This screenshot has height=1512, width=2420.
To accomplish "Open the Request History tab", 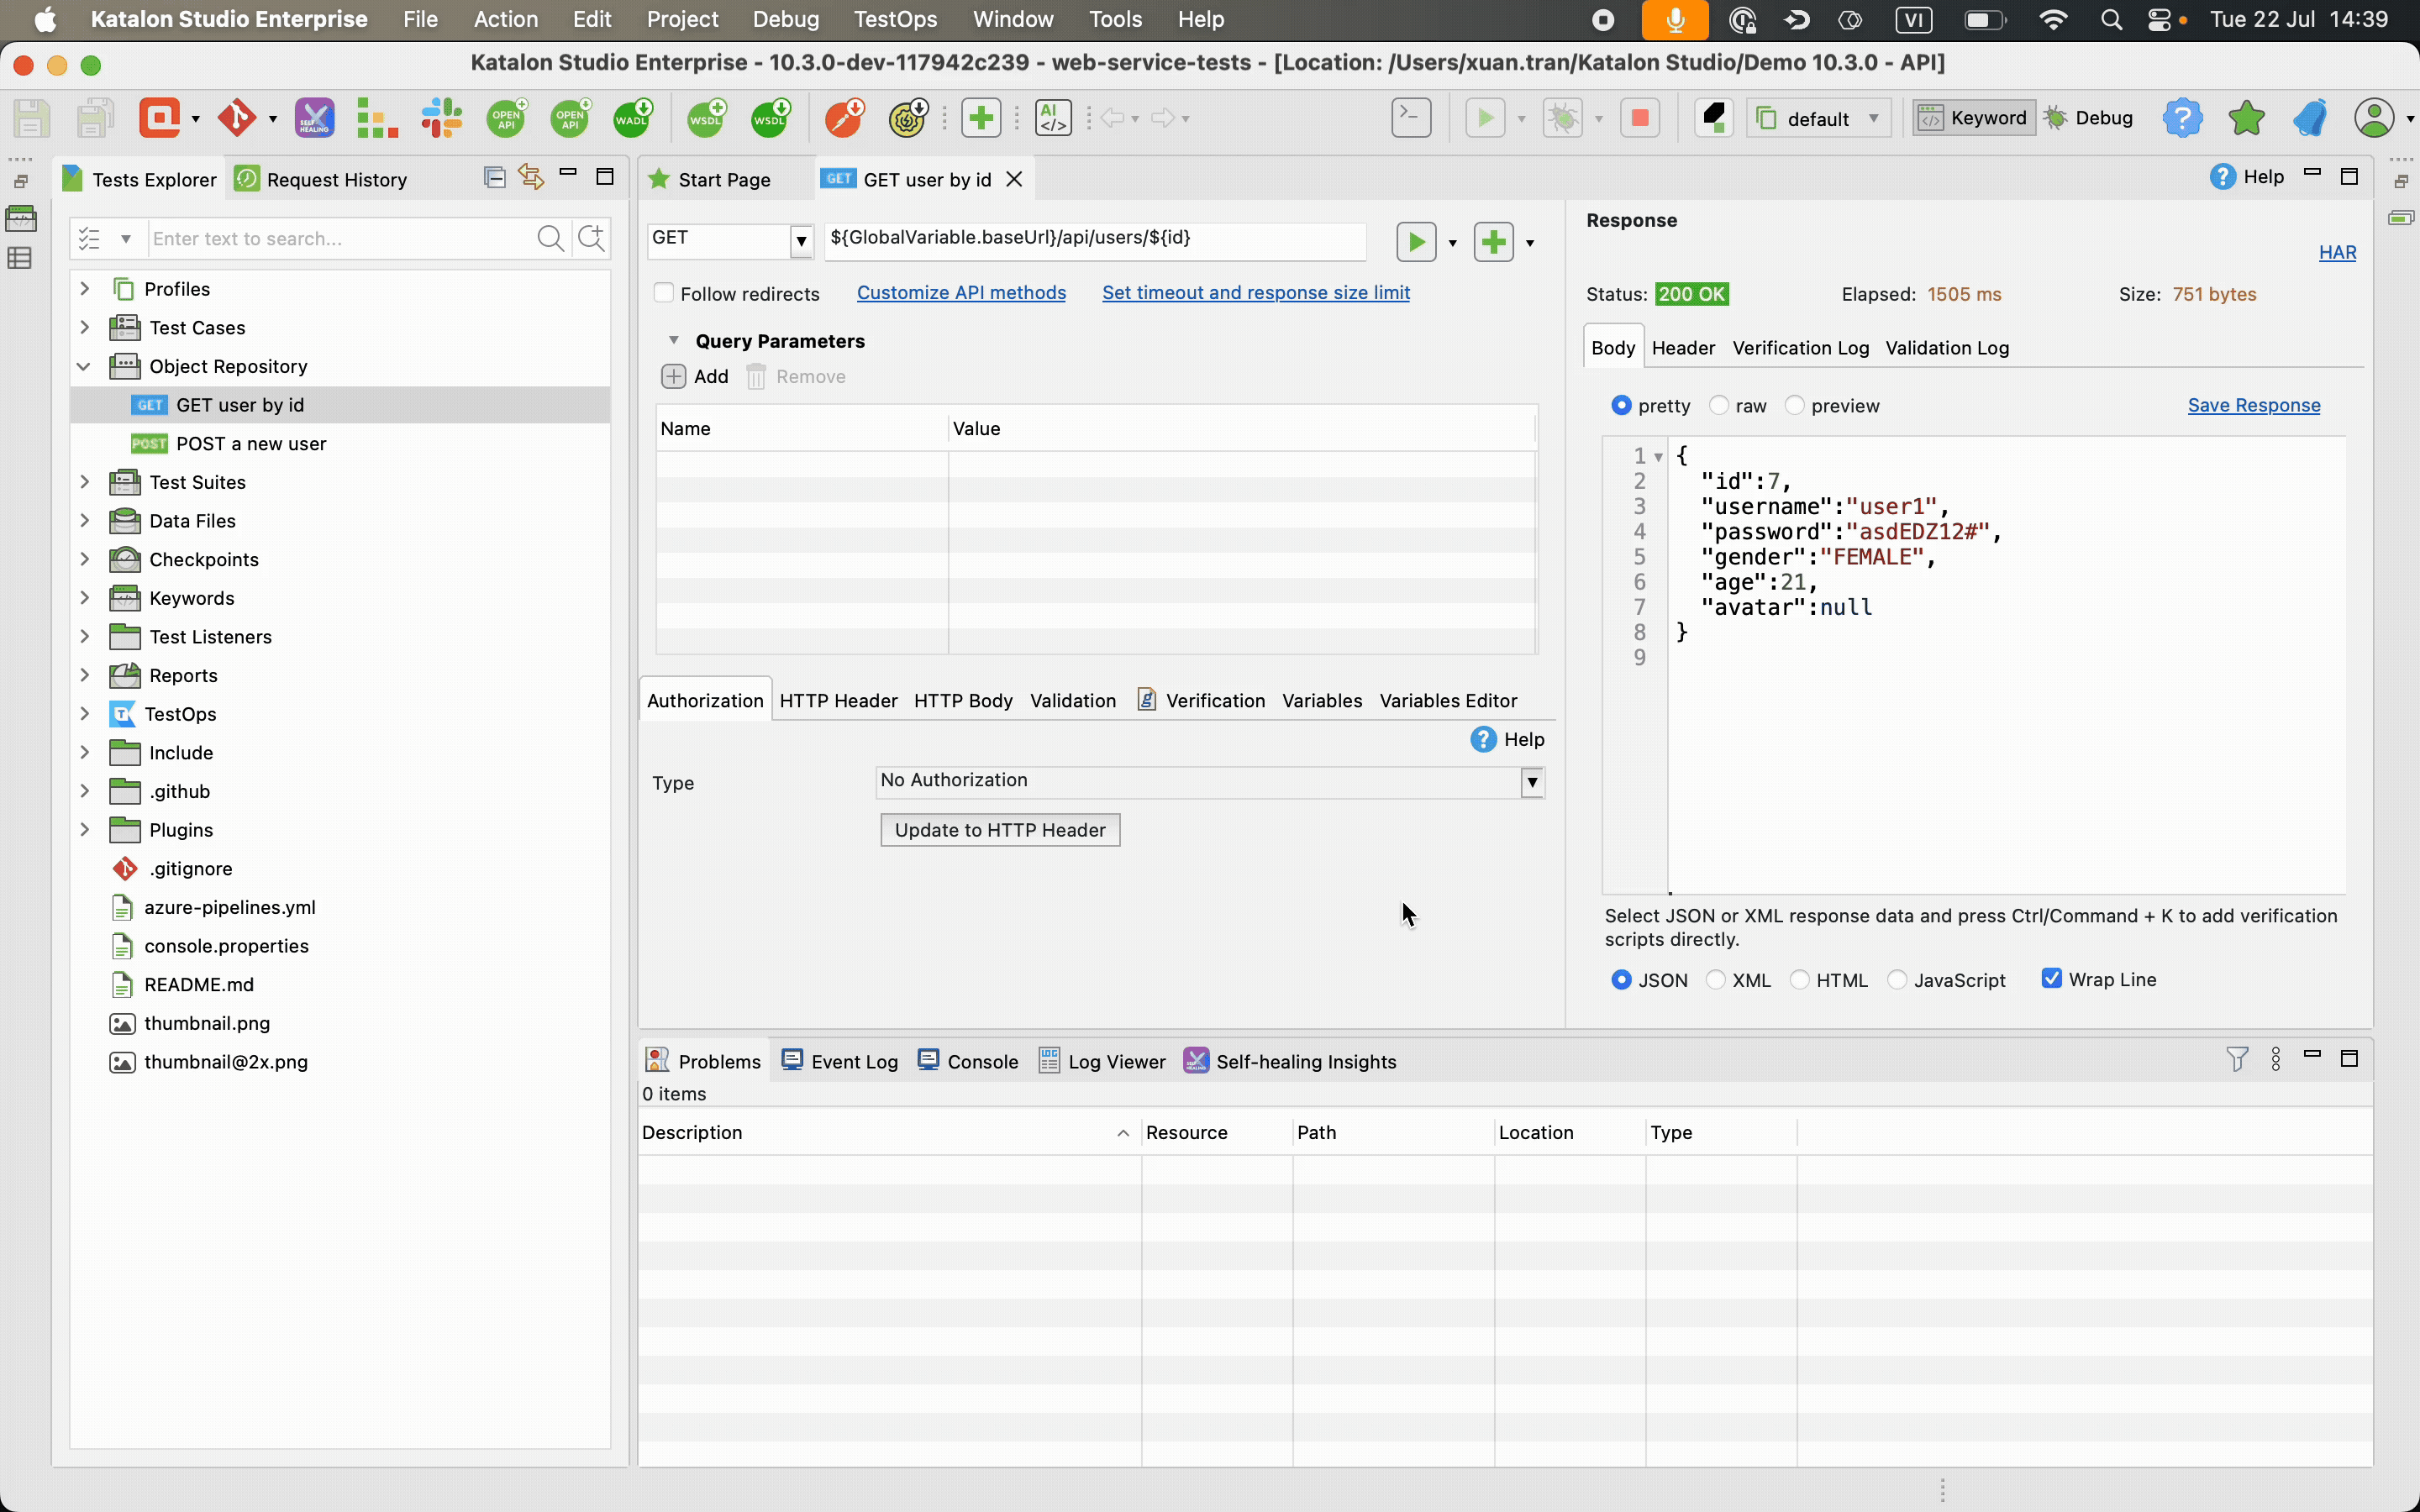I will (x=322, y=179).
